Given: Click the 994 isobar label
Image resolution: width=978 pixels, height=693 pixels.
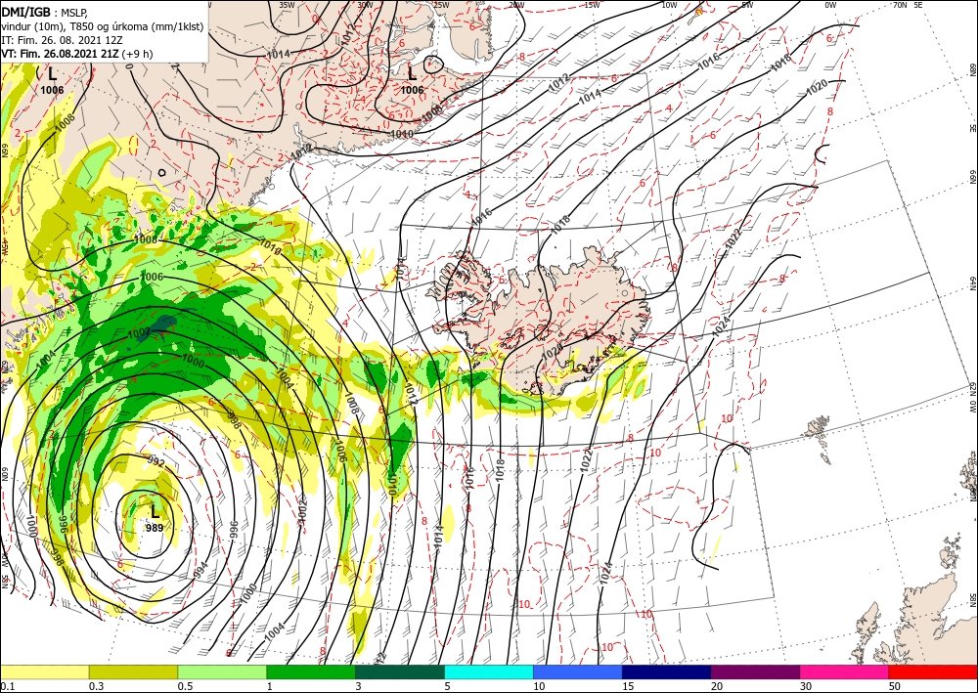Looking at the screenshot, I should pyautogui.click(x=200, y=570).
